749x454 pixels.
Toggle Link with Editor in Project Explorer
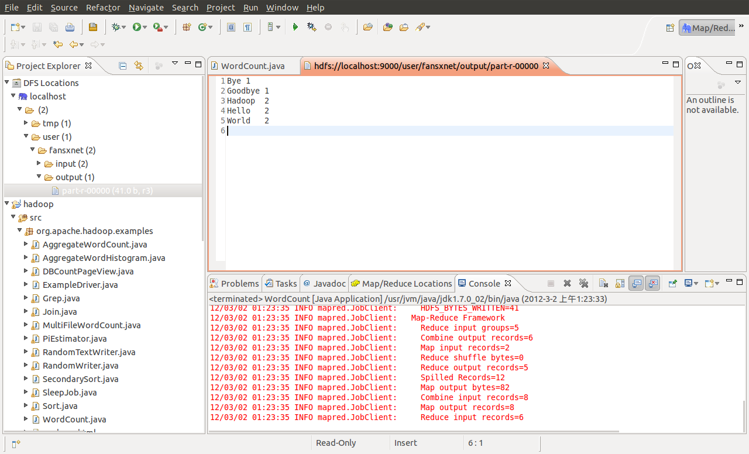139,66
